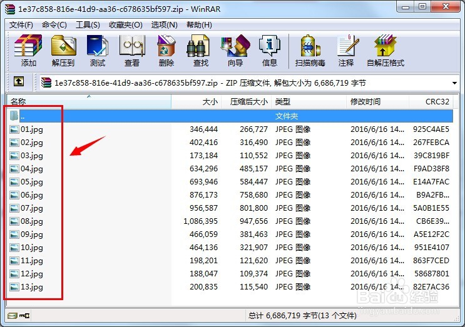Open the Help (帮助) menu
This screenshot has height=327, width=465.
pos(199,25)
